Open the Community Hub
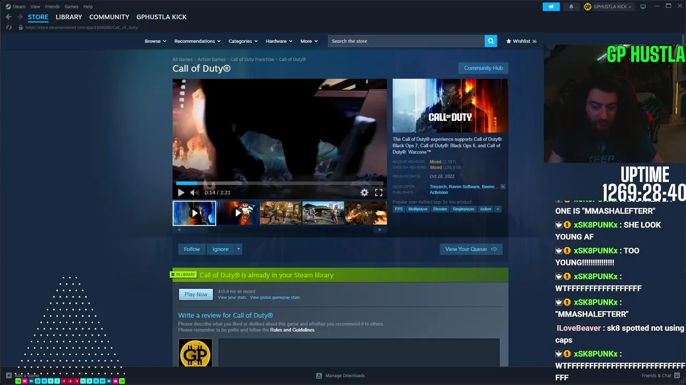 pyautogui.click(x=483, y=68)
